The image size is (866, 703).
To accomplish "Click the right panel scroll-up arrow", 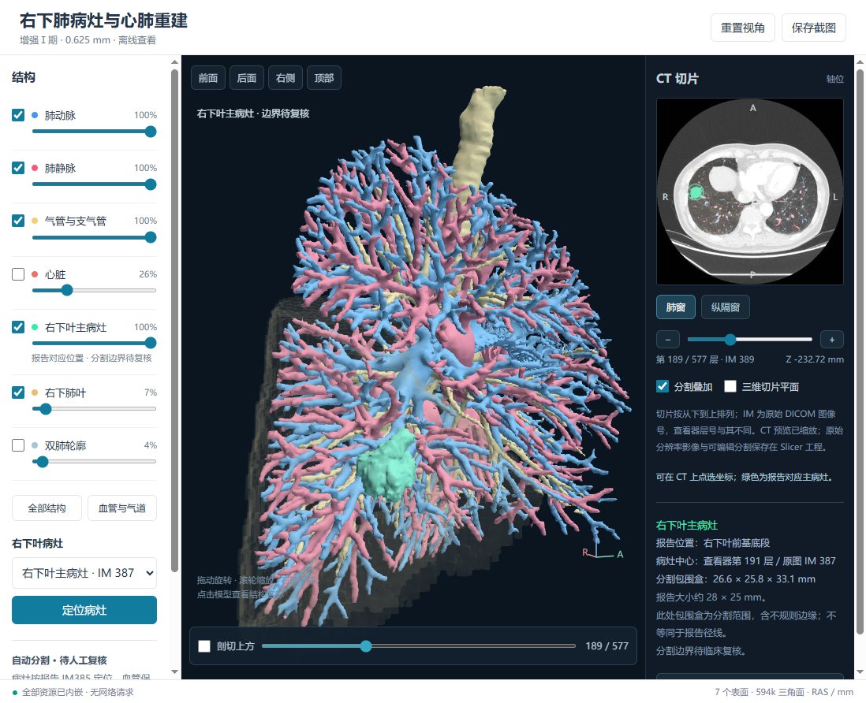I will click(x=860, y=62).
